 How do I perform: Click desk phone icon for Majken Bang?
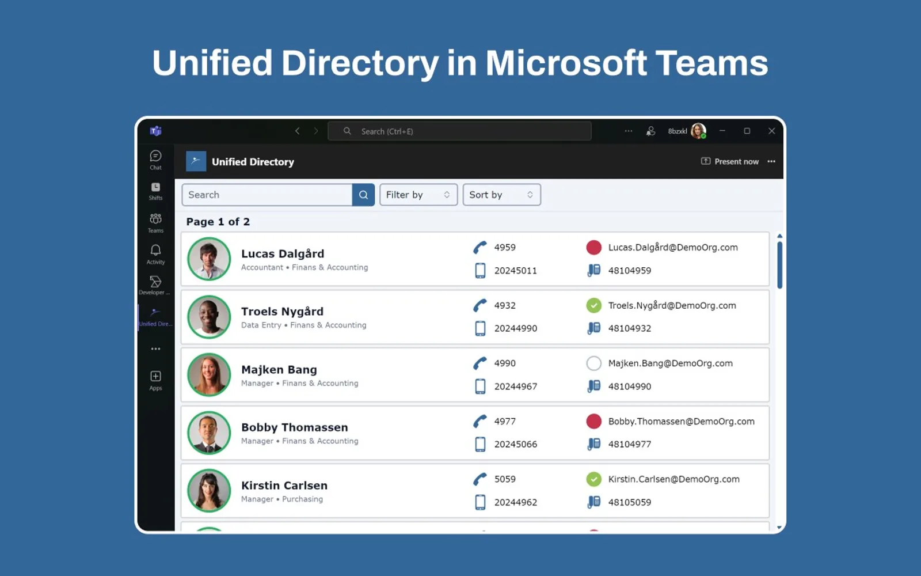(593, 386)
